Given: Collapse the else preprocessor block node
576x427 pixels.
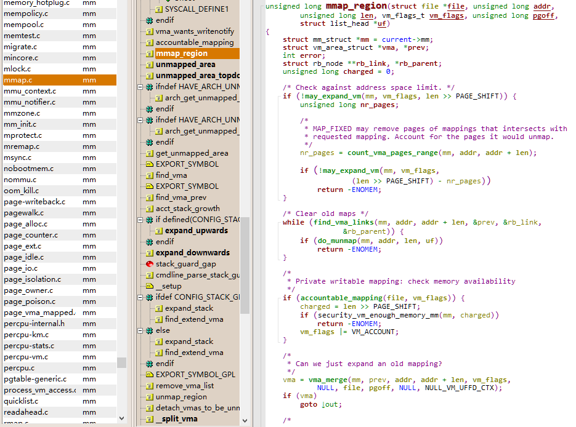Looking at the screenshot, I should click(x=140, y=330).
